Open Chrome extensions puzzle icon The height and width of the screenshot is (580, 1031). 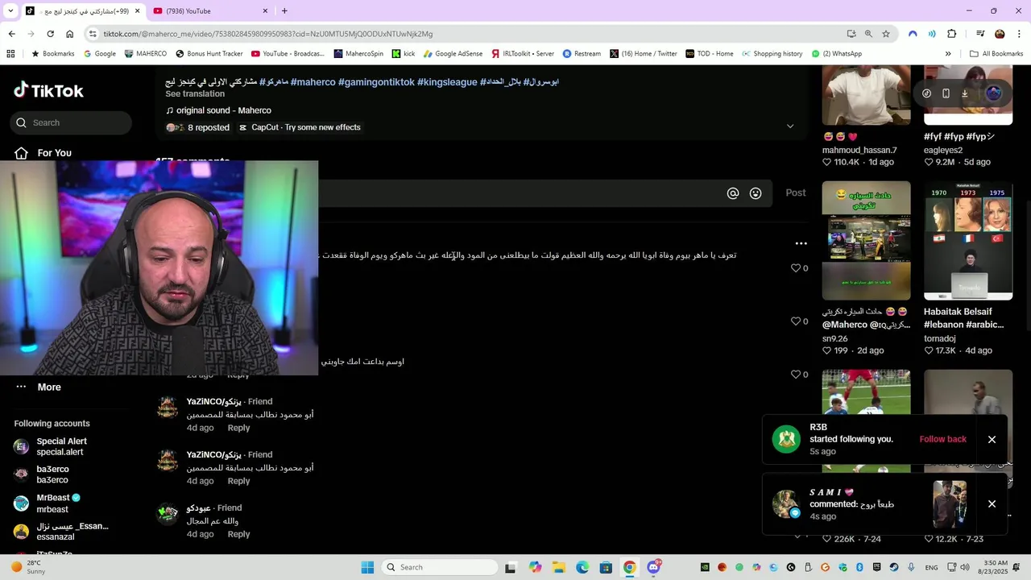point(952,34)
